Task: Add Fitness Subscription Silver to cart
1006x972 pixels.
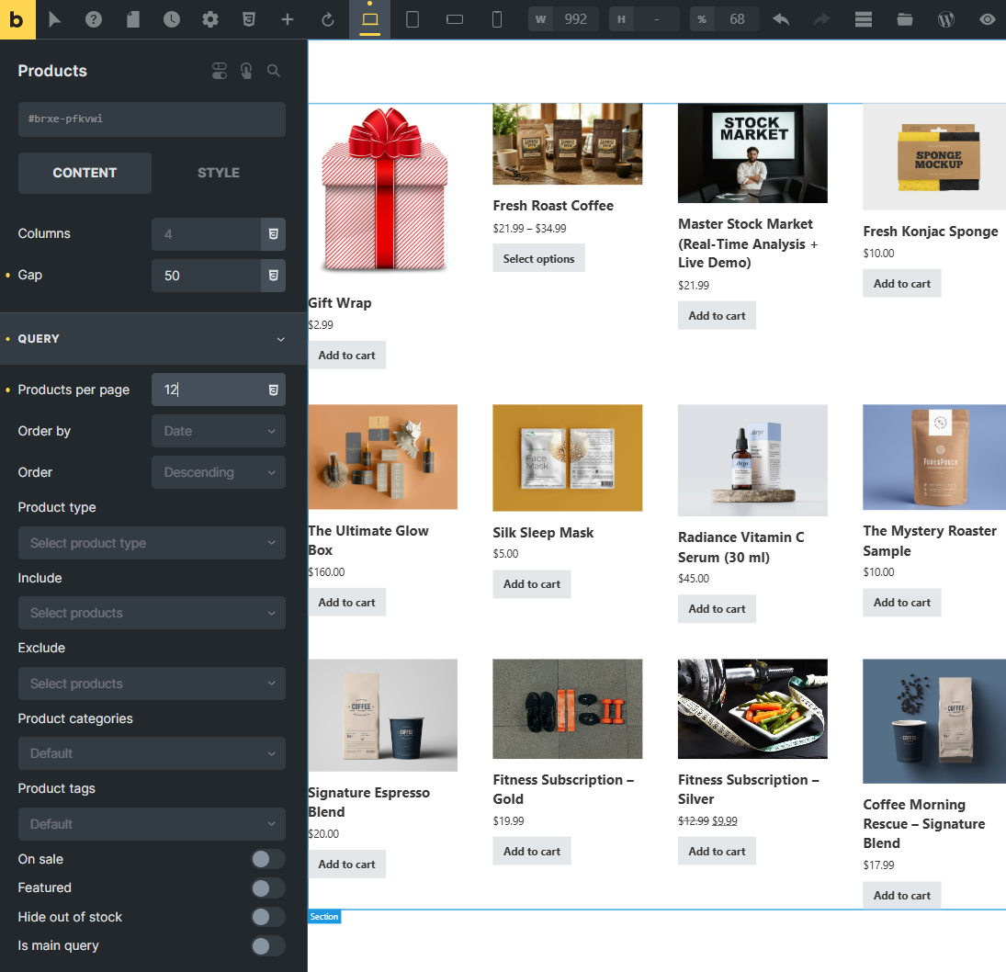Action: pos(717,852)
